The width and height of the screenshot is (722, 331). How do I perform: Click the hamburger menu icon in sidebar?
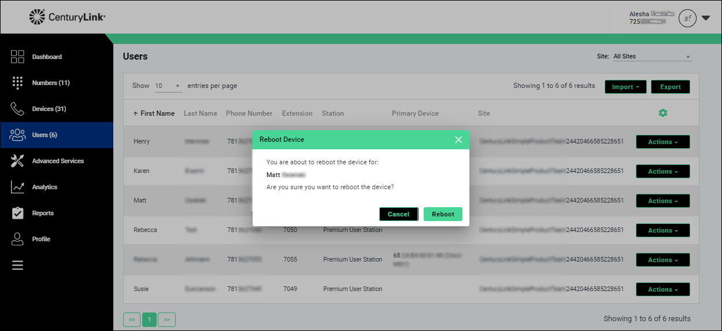point(17,265)
